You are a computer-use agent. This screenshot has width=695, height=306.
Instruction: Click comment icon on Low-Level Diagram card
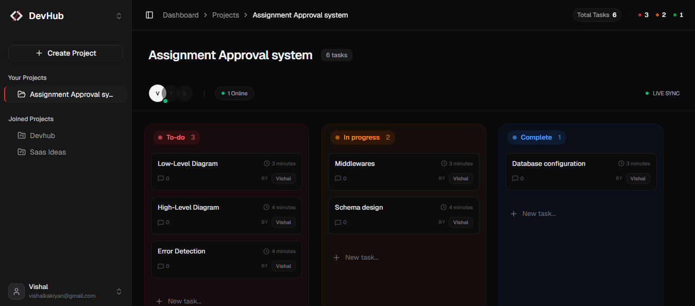161,179
